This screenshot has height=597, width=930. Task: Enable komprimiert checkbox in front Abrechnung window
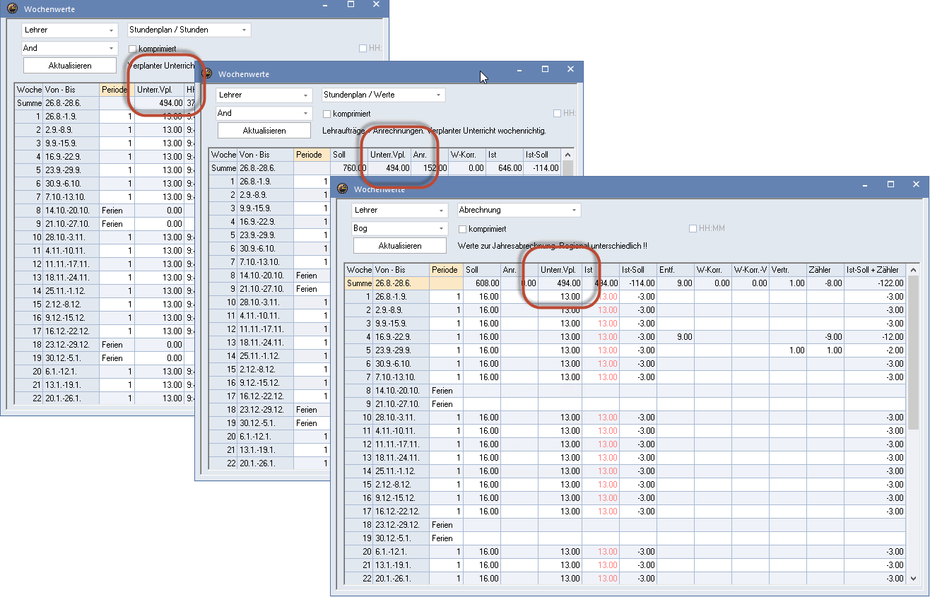click(463, 229)
